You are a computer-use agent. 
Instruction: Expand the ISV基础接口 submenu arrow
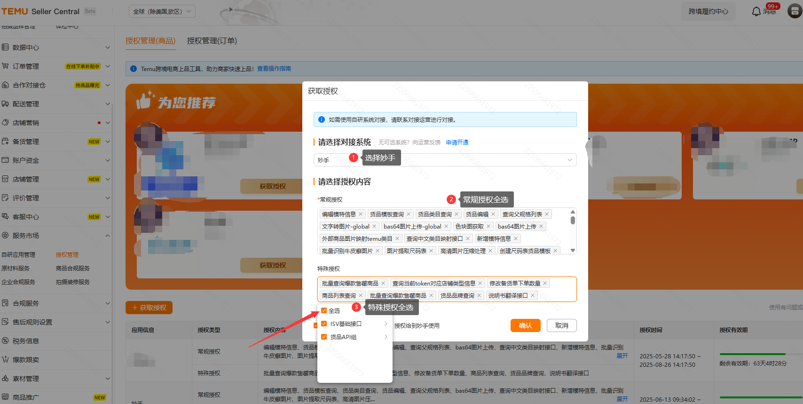(x=386, y=324)
